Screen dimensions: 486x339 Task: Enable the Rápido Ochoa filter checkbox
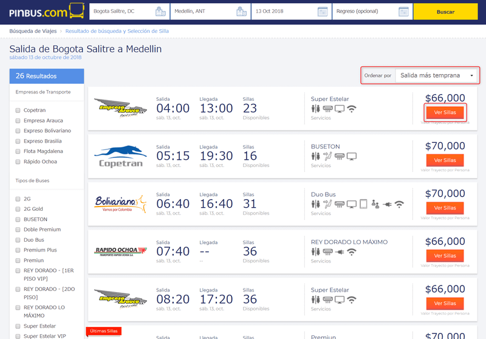pyautogui.click(x=19, y=161)
